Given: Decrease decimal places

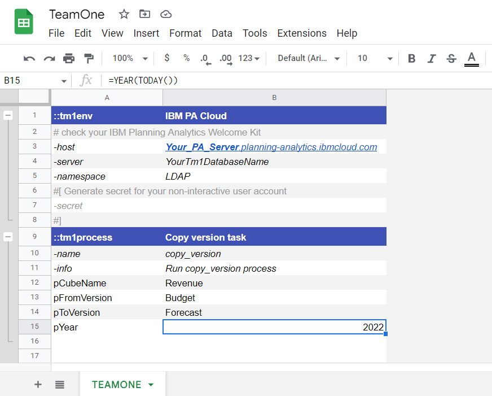Looking at the screenshot, I should coord(205,59).
